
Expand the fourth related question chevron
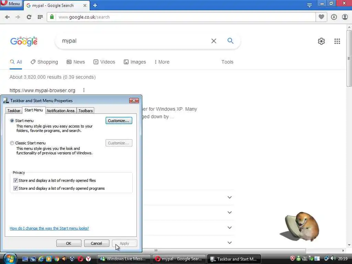coord(229,243)
